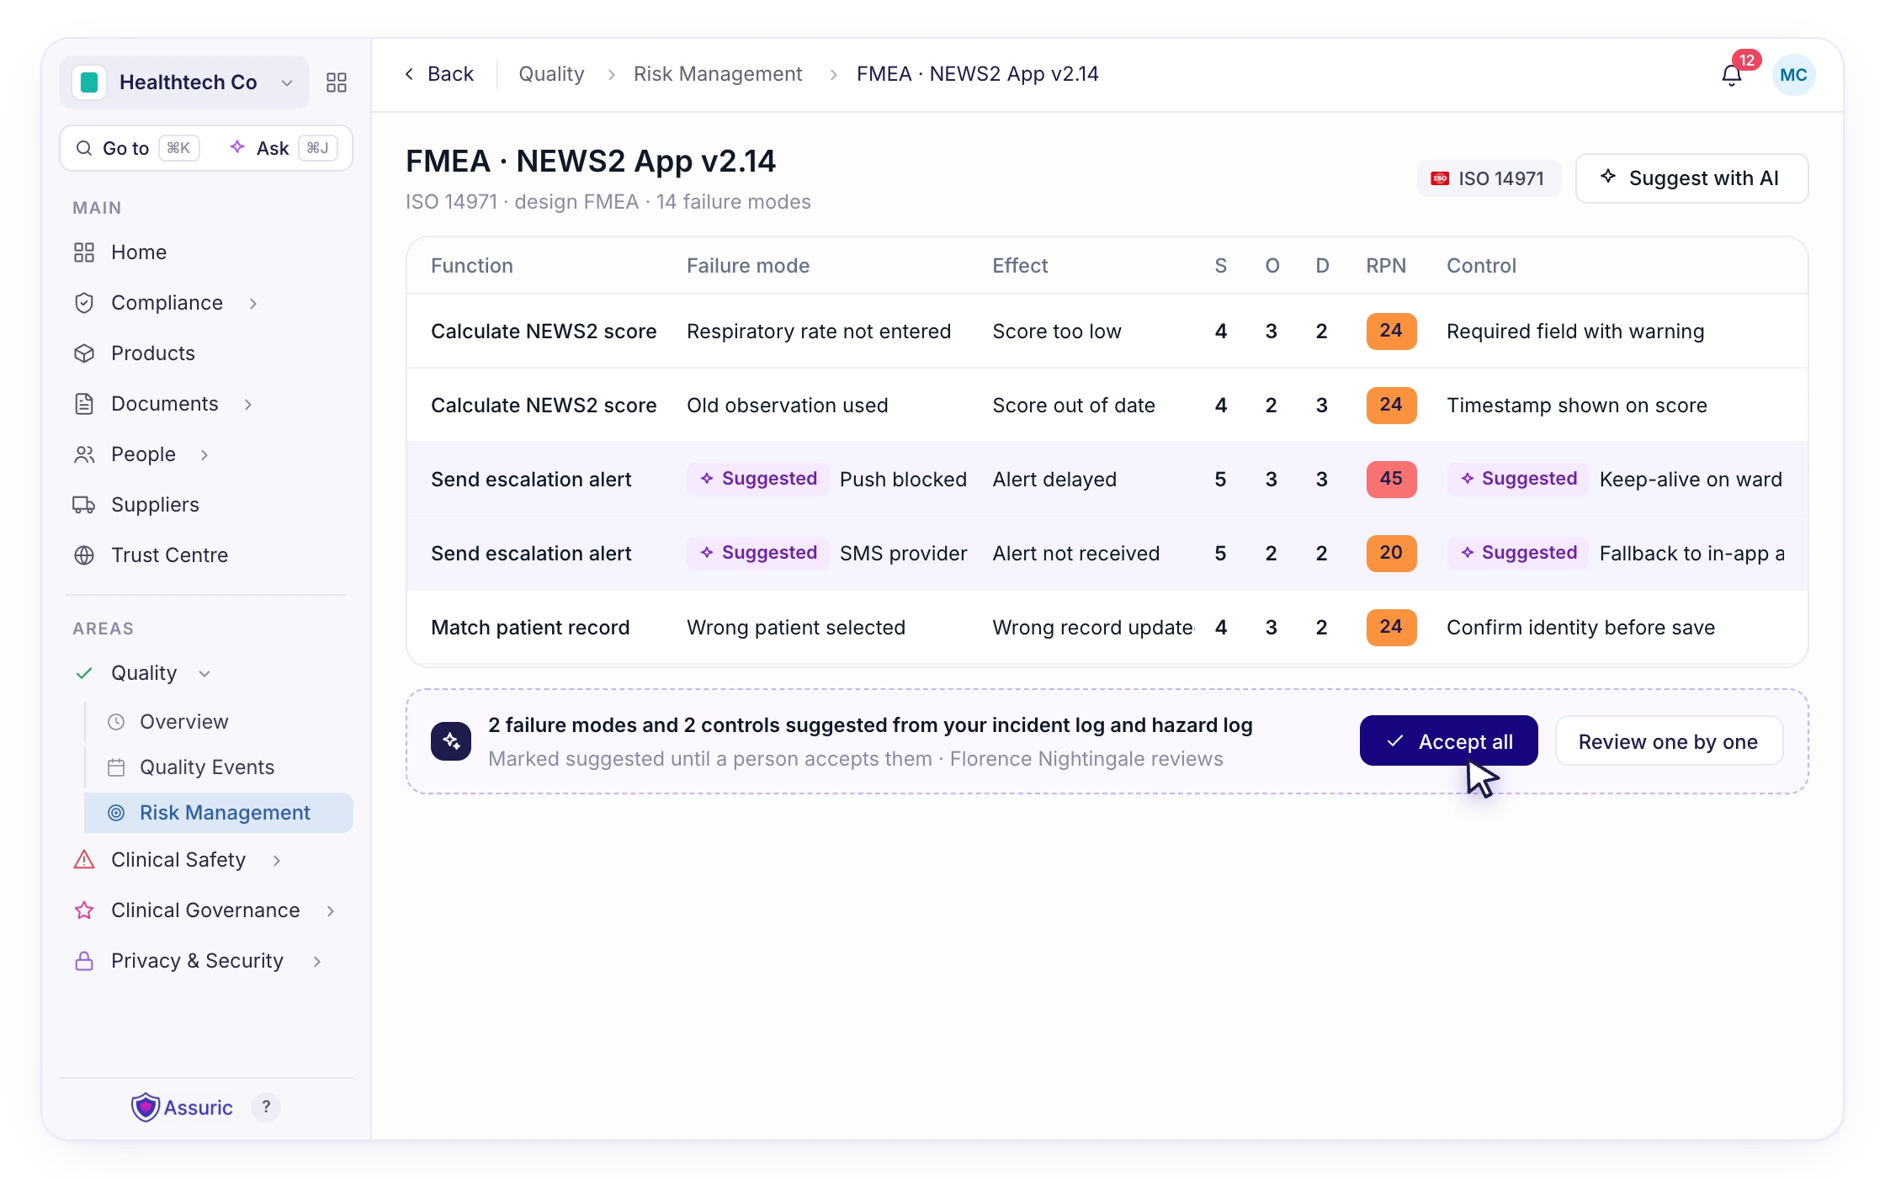Click the Trust Centre globe icon

click(84, 555)
